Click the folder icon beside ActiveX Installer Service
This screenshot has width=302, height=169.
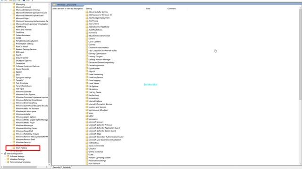pos(87,12)
